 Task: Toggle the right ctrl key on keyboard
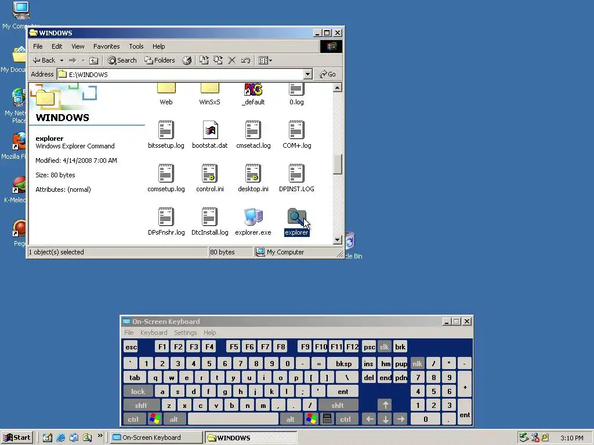coord(346,420)
